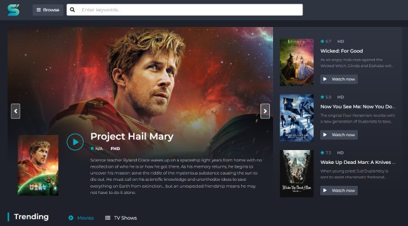Click the Trending section heading
The height and width of the screenshot is (226, 408).
tap(31, 217)
